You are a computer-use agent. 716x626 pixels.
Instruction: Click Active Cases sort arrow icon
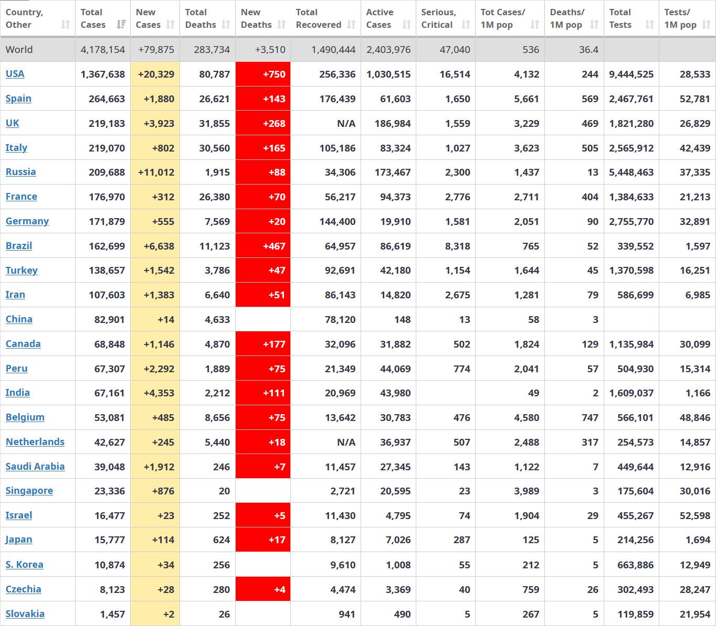point(407,25)
